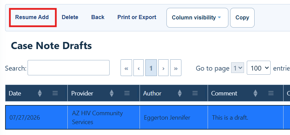Open the Provider column menu icon

127,93
